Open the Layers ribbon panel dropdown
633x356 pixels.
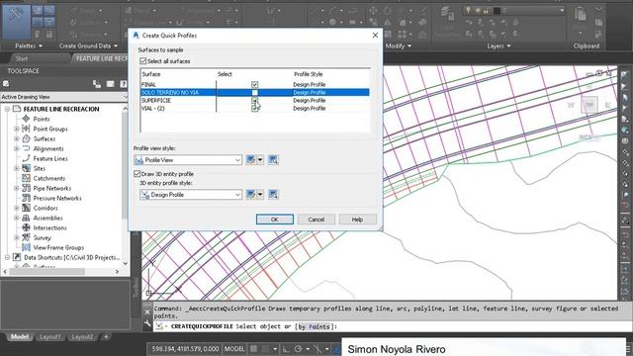(498, 46)
